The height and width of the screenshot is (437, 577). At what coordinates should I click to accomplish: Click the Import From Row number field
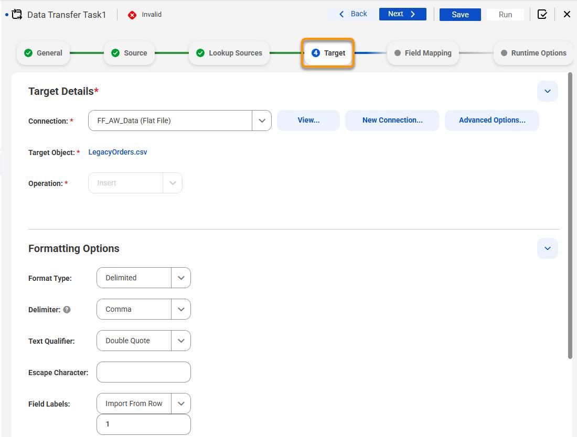[144, 424]
